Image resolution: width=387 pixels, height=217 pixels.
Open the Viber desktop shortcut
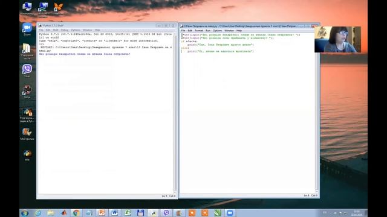click(27, 71)
